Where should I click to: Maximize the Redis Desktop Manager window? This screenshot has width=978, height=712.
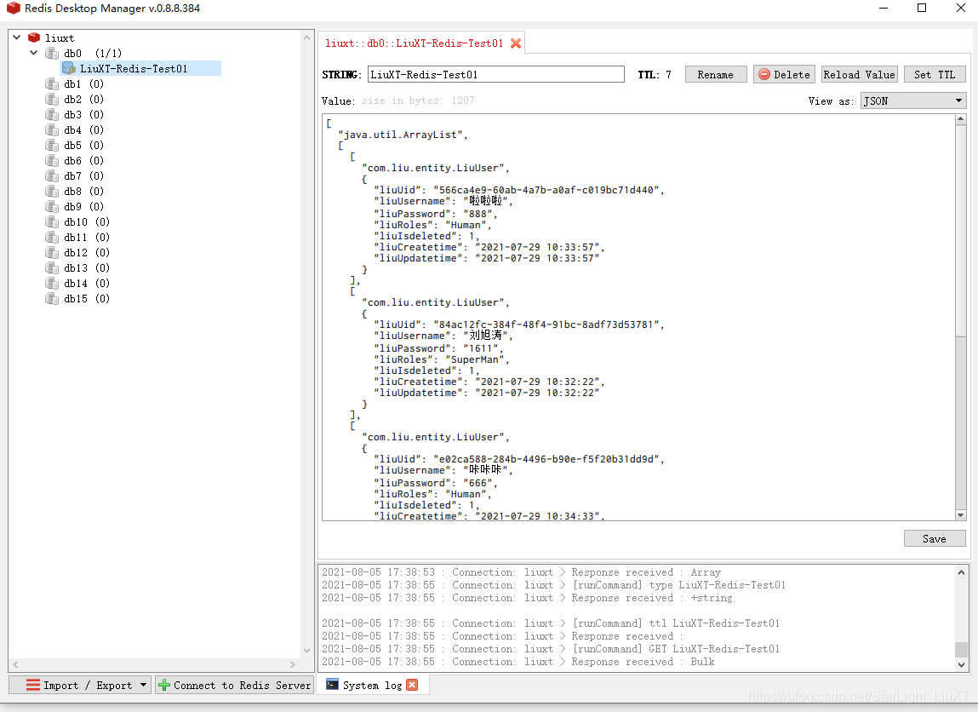[x=922, y=9]
